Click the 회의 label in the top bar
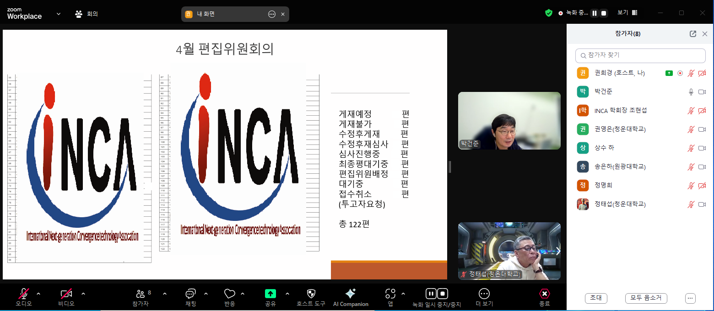This screenshot has width=714, height=311. click(92, 14)
